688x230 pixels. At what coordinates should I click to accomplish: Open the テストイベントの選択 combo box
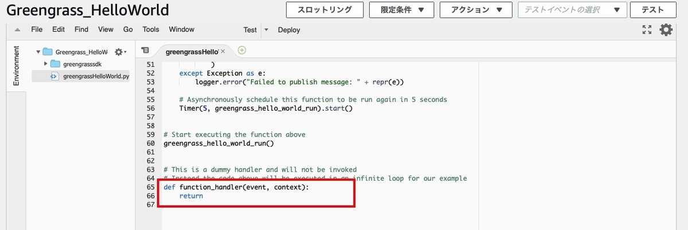coord(572,10)
